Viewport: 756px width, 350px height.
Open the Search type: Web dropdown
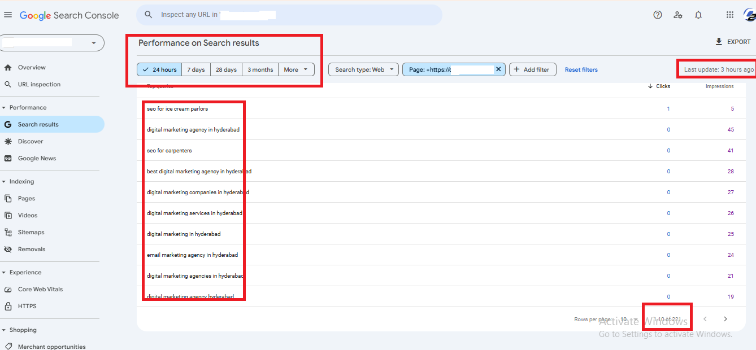click(x=363, y=69)
